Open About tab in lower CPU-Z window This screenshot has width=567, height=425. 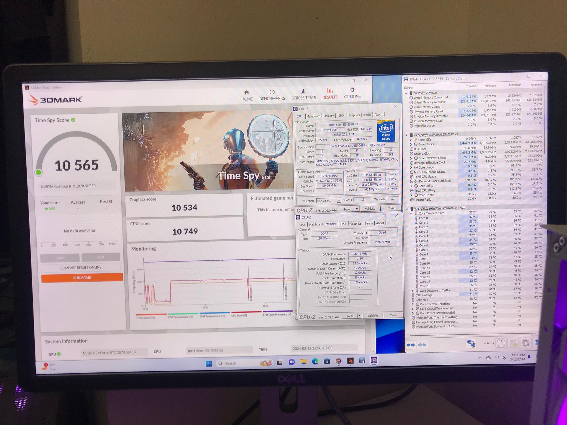point(380,223)
